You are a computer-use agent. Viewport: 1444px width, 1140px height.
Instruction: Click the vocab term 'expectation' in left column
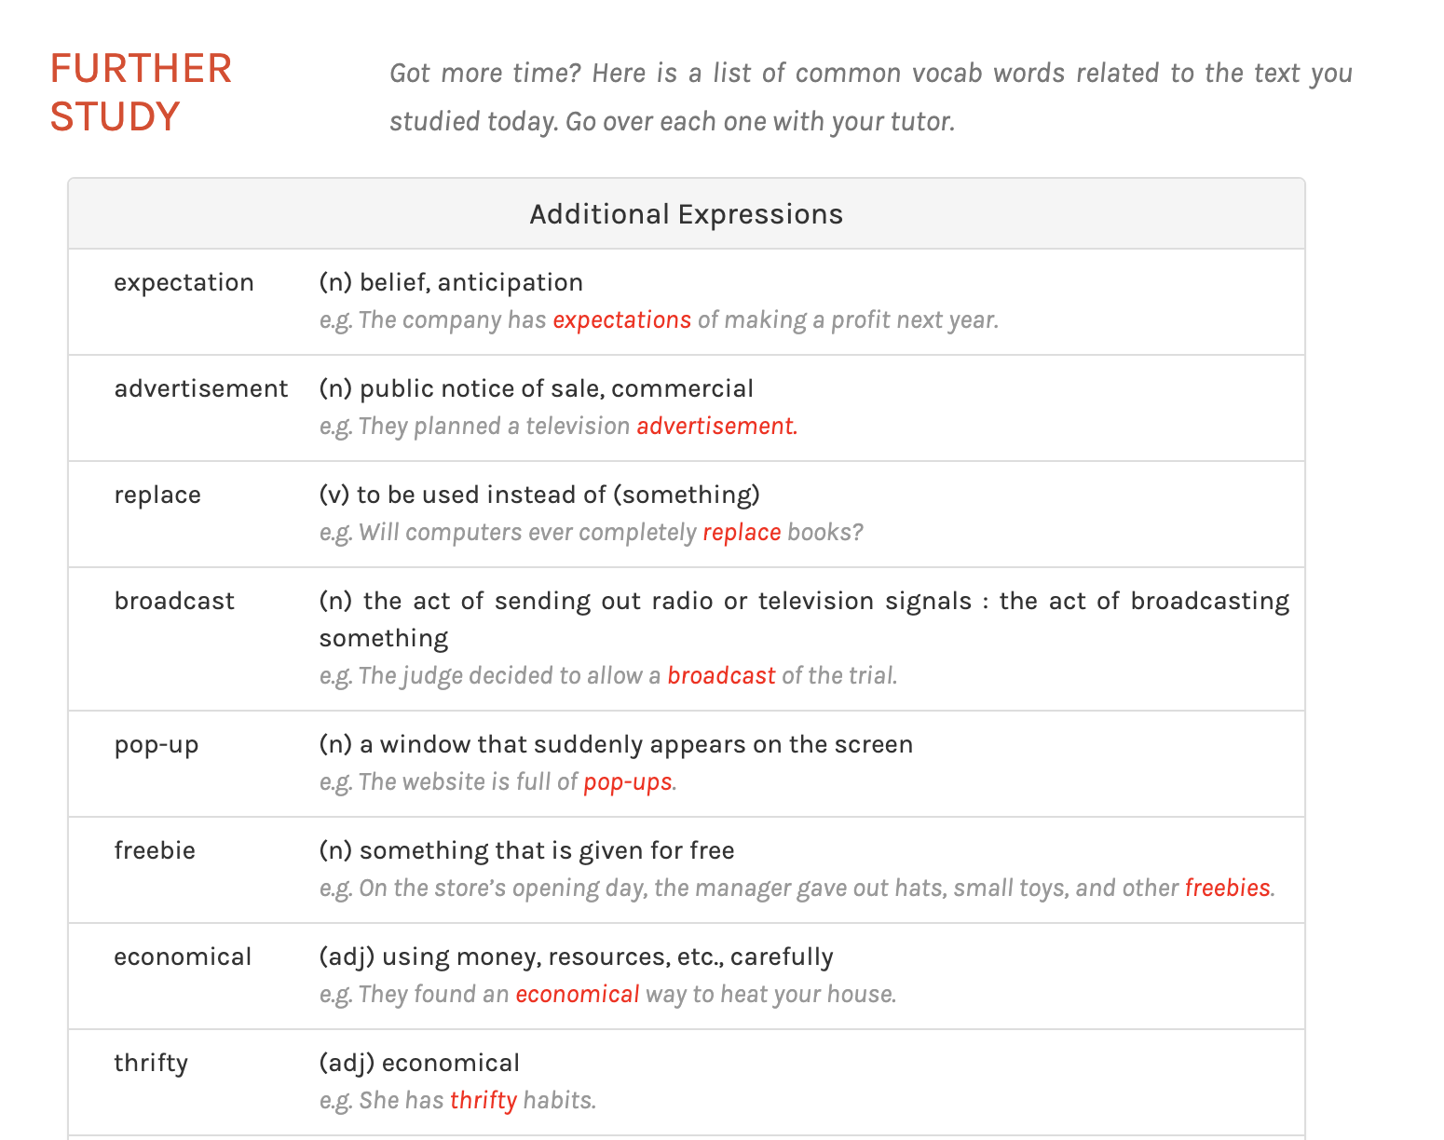coord(184,283)
